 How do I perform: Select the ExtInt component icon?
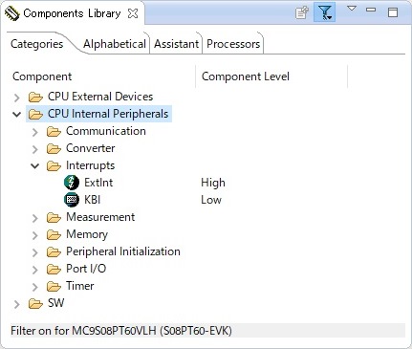[72, 183]
